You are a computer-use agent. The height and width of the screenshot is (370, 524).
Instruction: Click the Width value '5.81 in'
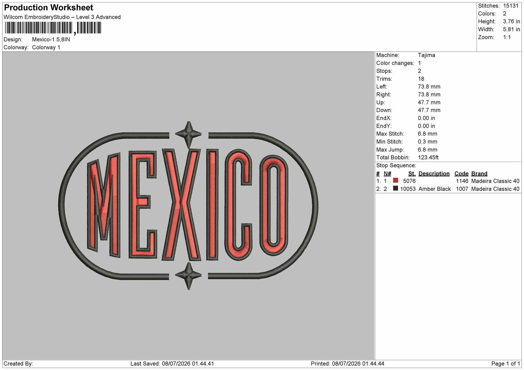(x=511, y=29)
